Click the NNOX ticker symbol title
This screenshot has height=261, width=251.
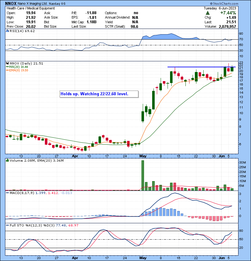coord(11,3)
